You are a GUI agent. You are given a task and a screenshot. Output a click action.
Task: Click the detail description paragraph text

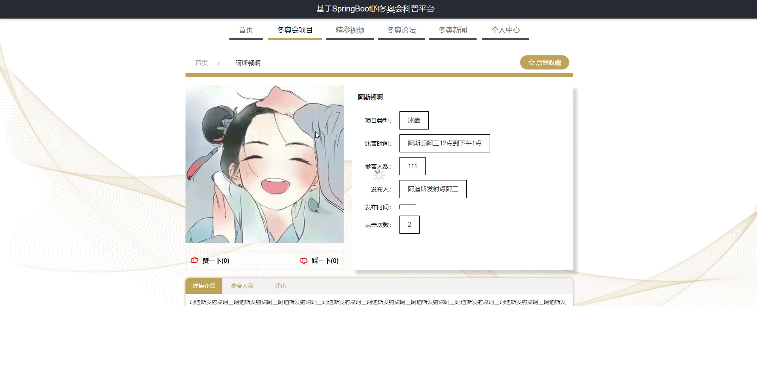(x=378, y=302)
